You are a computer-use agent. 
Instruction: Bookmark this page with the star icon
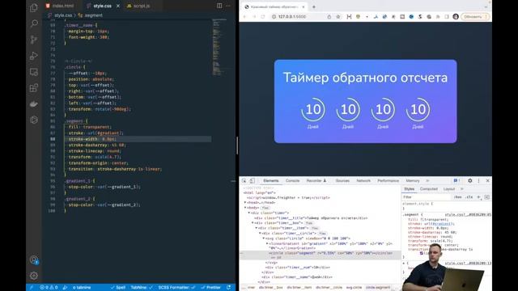click(338, 16)
